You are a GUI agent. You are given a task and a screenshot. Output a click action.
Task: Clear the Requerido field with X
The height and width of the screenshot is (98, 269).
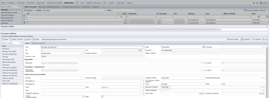coord(204,63)
